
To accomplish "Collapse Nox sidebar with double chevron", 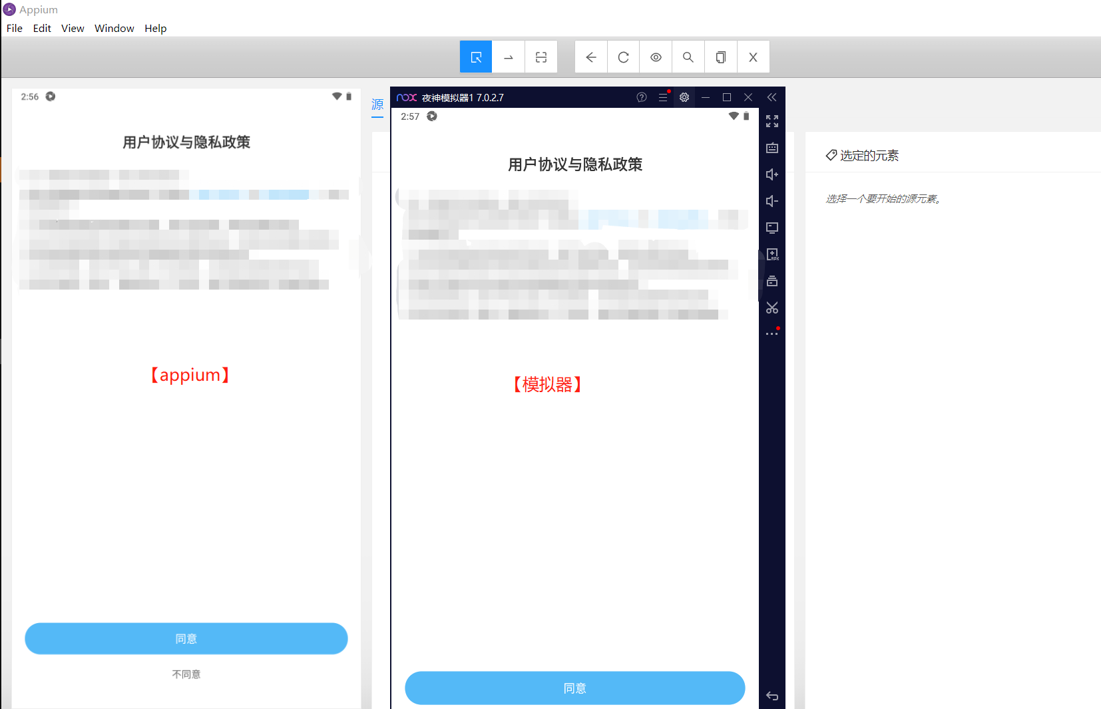I will pyautogui.click(x=772, y=97).
